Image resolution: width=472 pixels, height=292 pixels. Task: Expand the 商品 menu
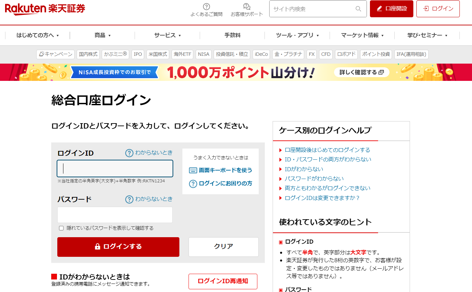102,35
